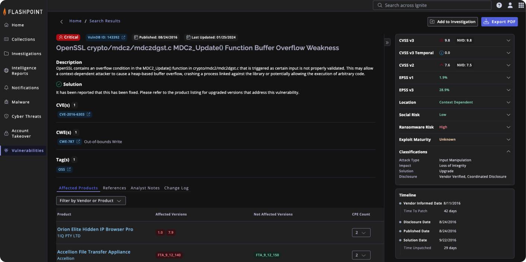Click the Published: 08/24/2016 chip
Image resolution: width=526 pixels, height=262 pixels.
[x=156, y=37]
